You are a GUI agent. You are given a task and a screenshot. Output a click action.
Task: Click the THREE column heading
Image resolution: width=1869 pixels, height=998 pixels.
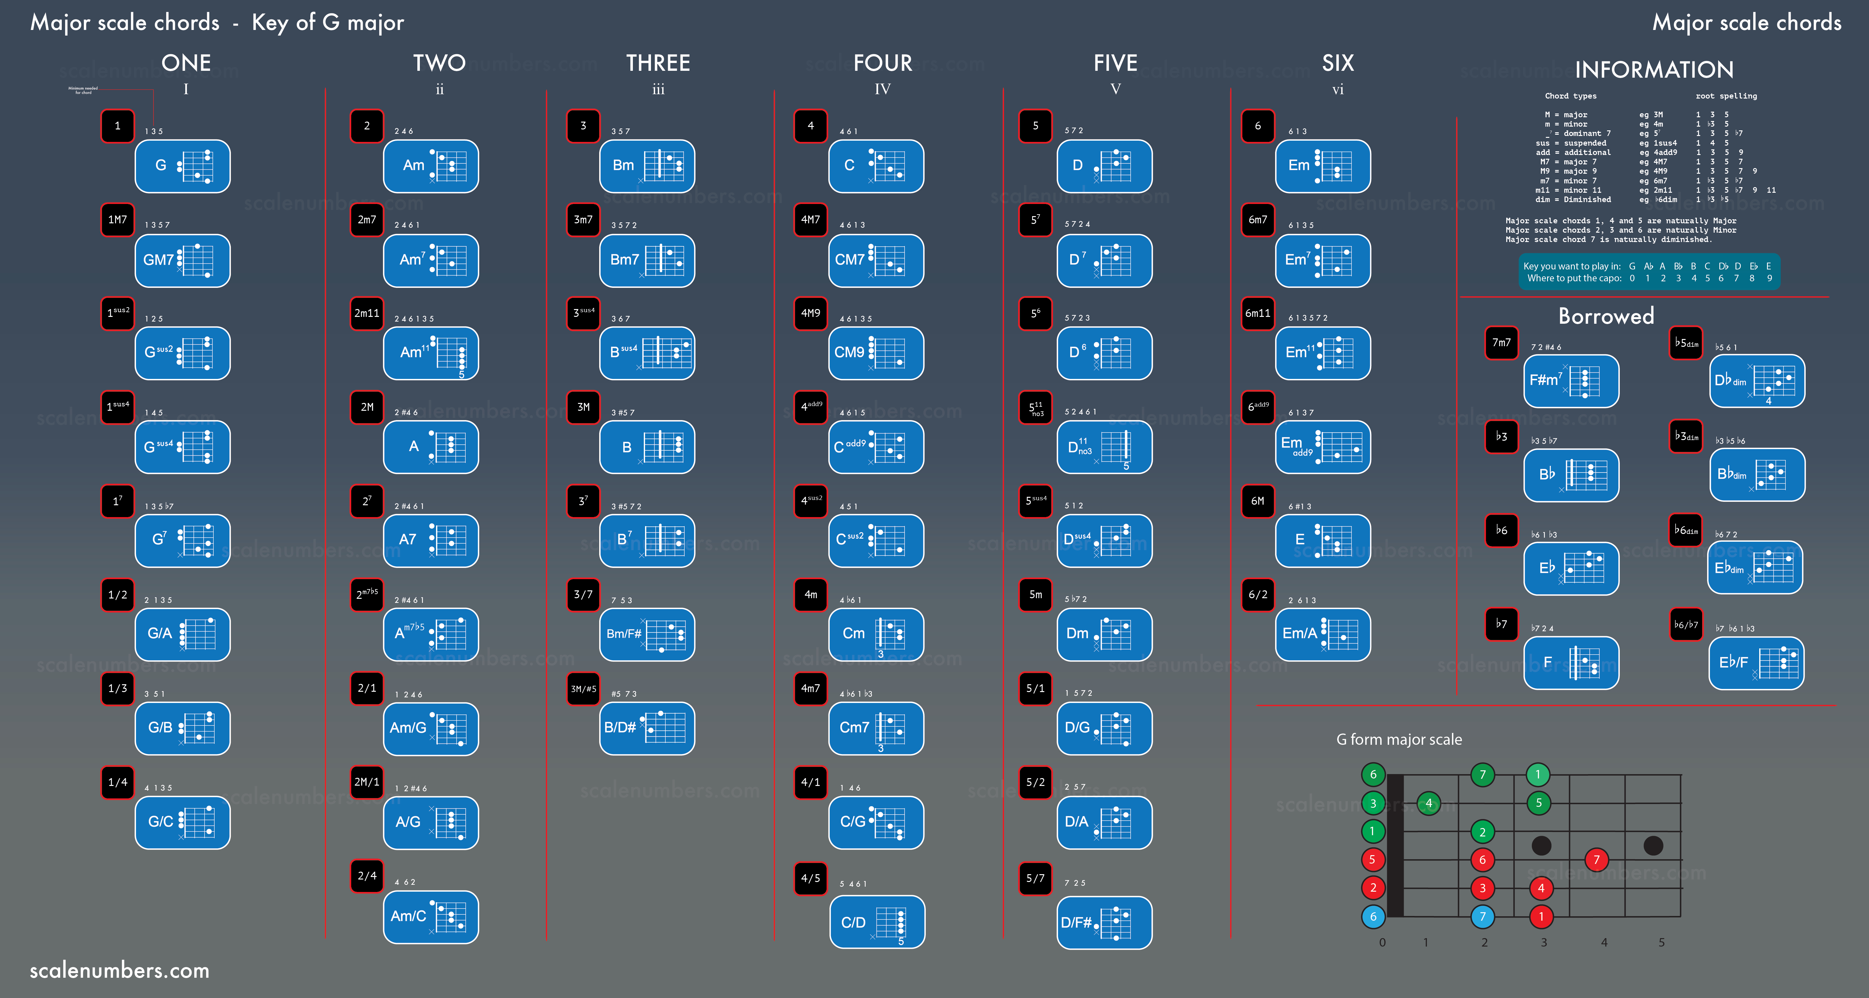[x=658, y=63]
